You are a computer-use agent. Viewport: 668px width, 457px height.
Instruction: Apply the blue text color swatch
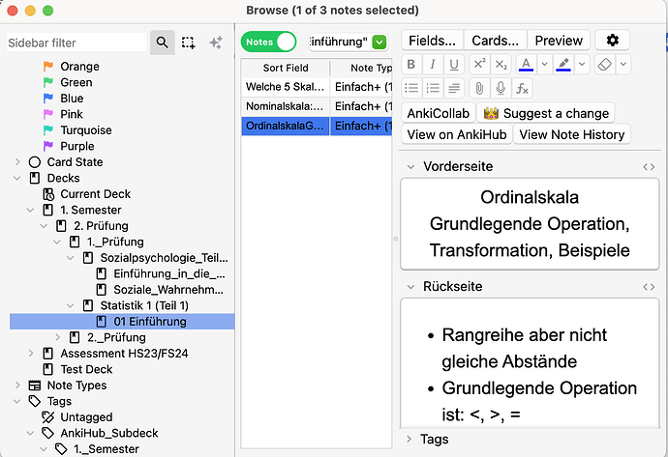point(526,65)
